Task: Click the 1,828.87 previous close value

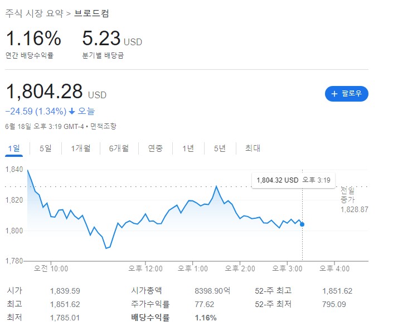Action: click(355, 209)
